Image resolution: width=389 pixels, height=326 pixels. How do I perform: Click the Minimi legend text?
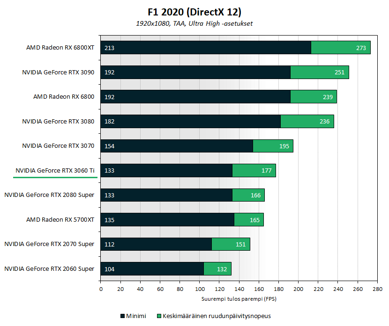(136, 316)
